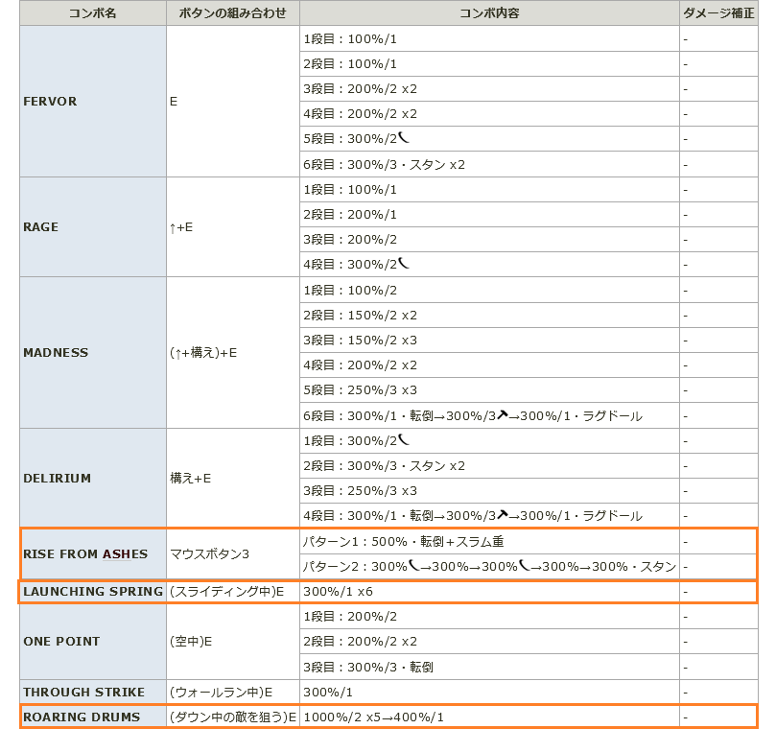Viewport: 776px width, 729px height.
Task: Click the パターン2 entry of RISE FROM ASHES
Action: coord(489,566)
